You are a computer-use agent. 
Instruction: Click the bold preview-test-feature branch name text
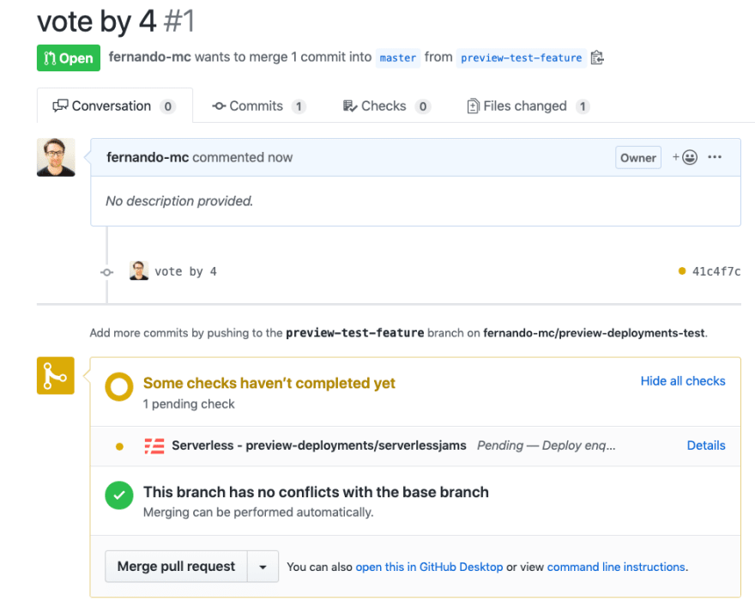tap(355, 333)
